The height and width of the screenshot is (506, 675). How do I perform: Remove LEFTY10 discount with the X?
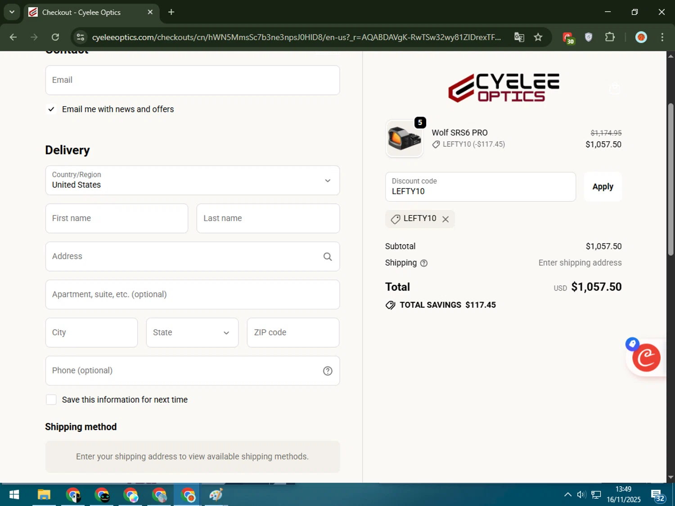pos(445,219)
